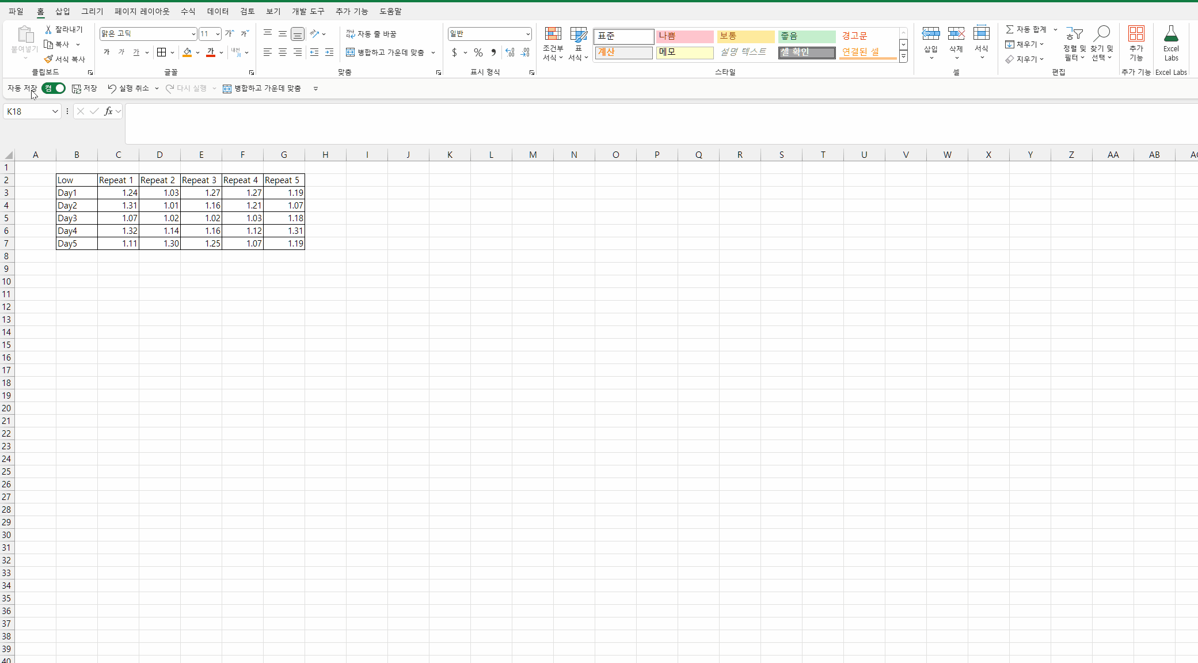Click the Add-ins (추가 기능) ribbon icon
Image resolution: width=1198 pixels, height=663 pixels.
click(1136, 34)
